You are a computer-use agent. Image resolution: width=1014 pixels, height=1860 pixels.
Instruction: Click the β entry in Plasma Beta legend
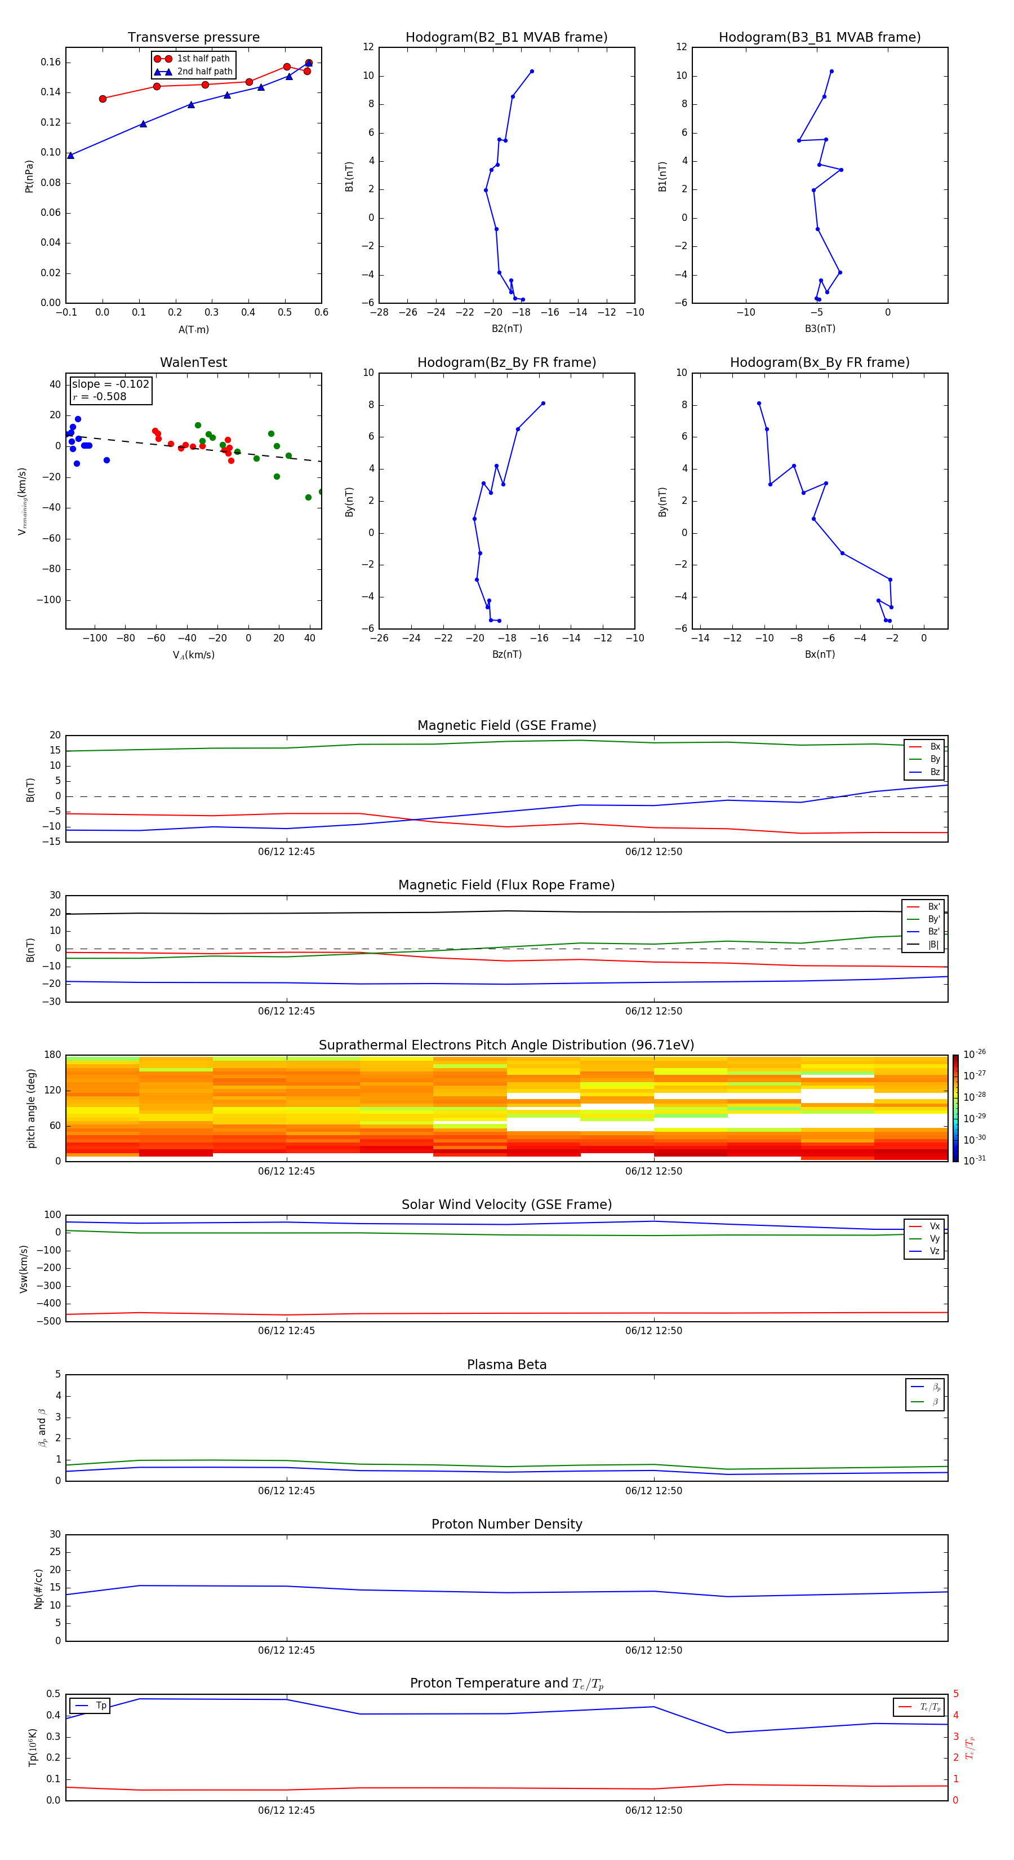(x=925, y=1402)
